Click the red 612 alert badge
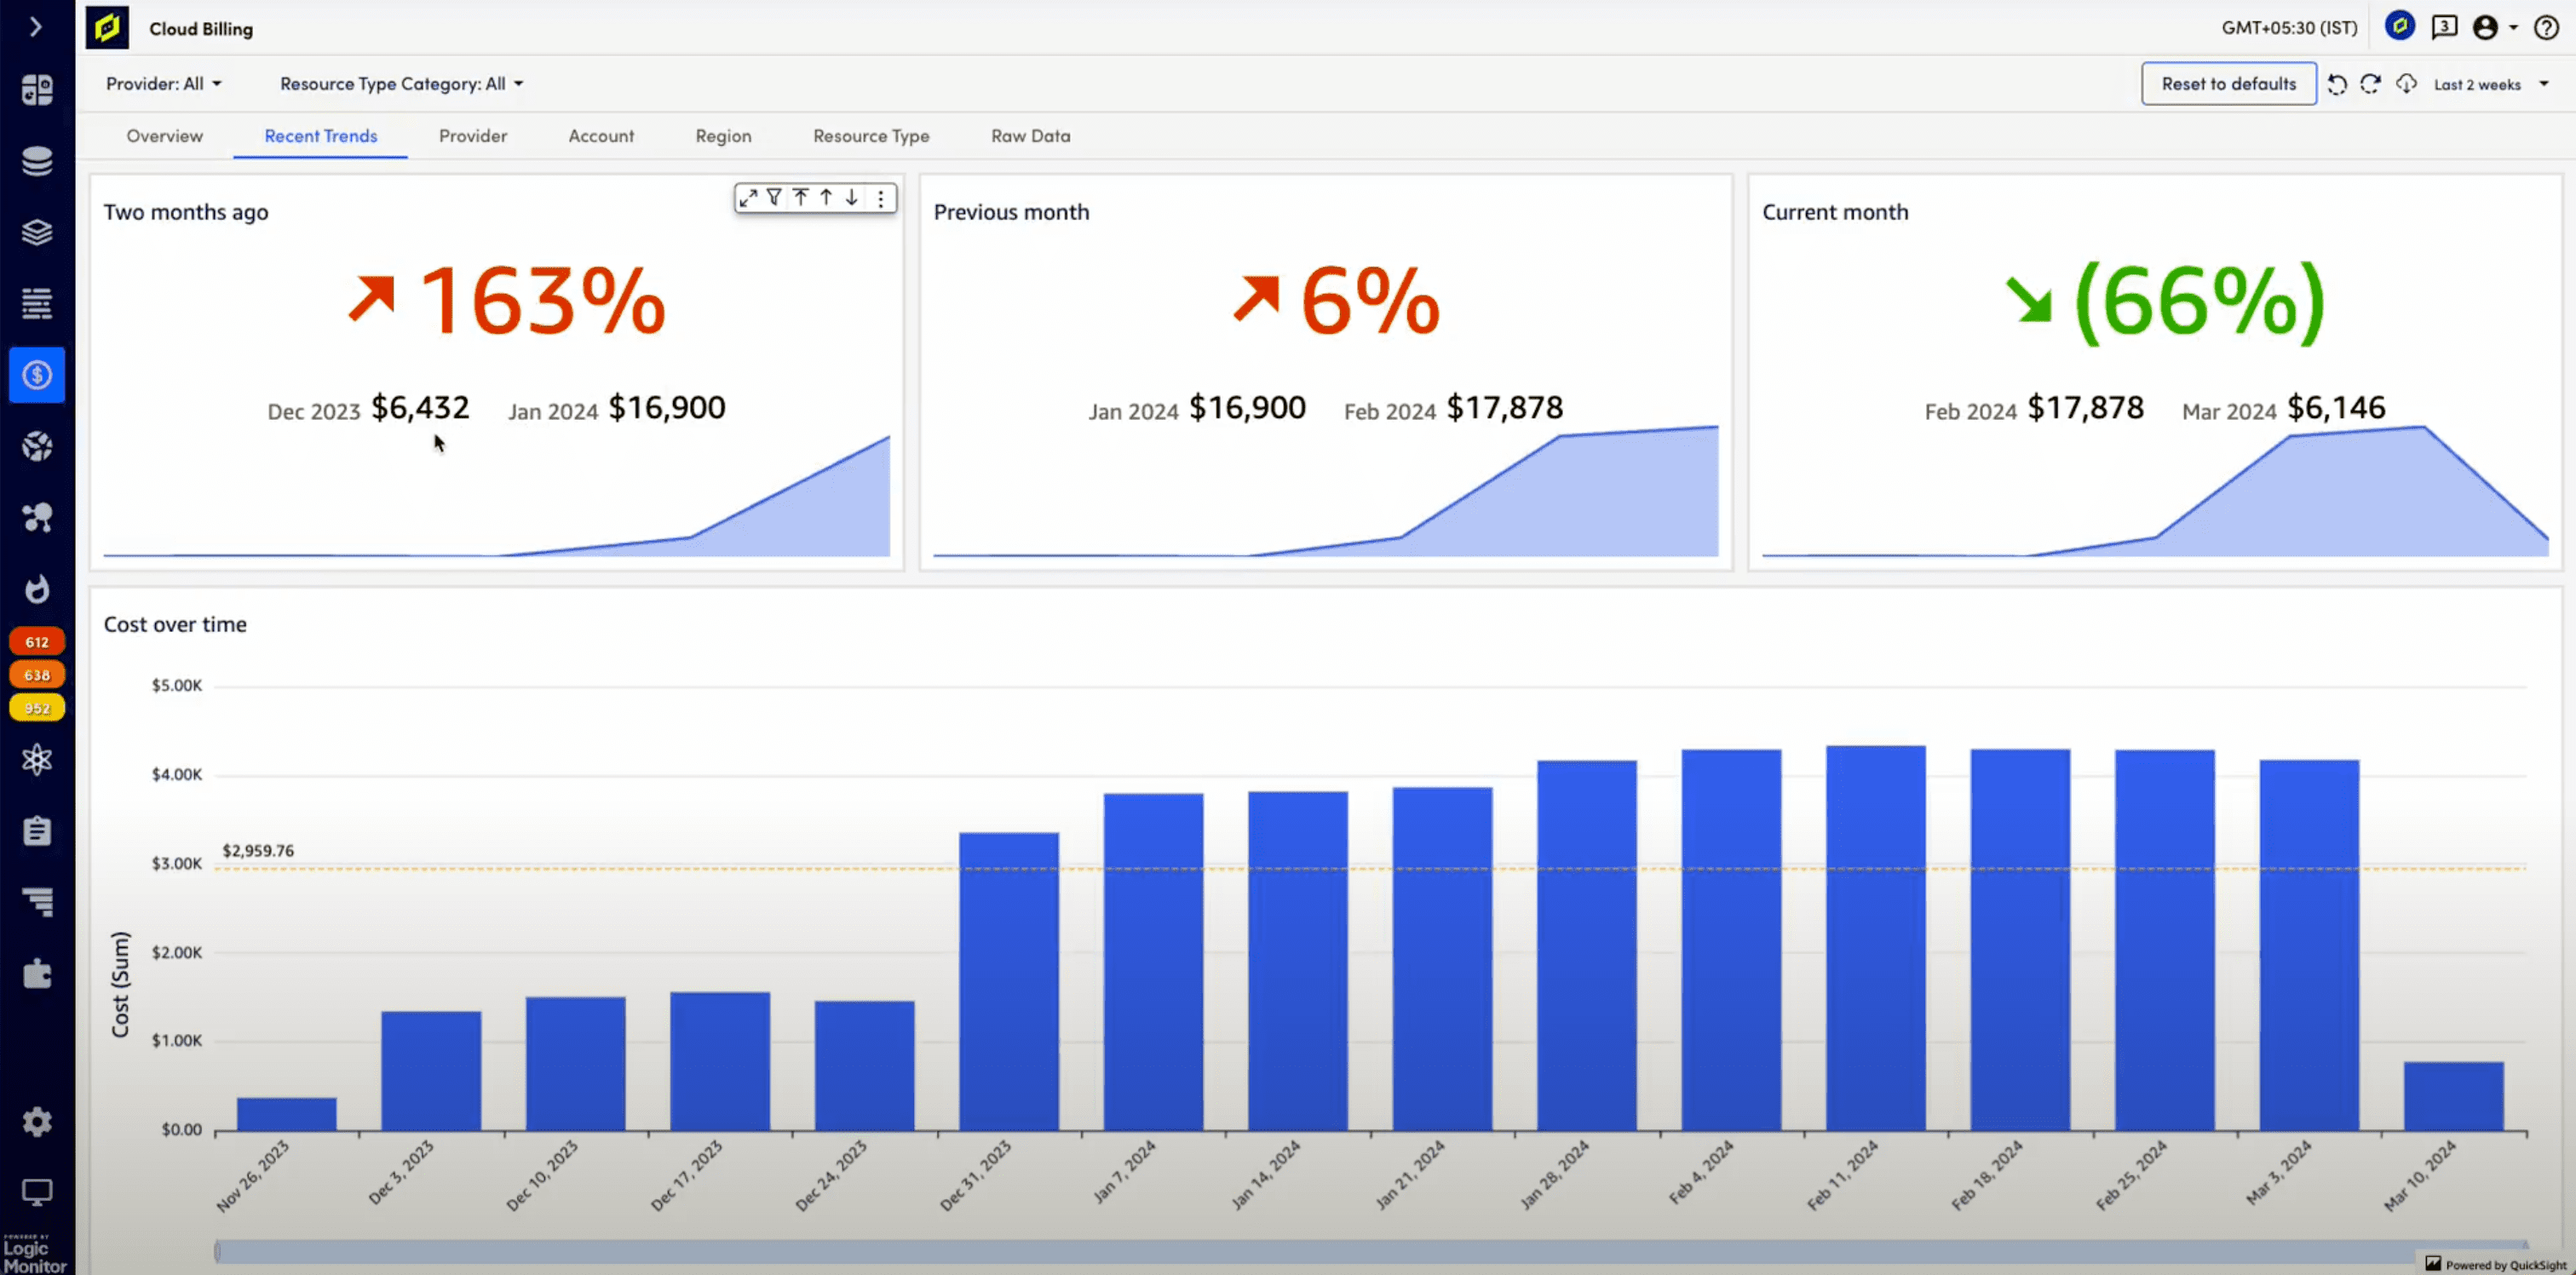 [x=37, y=642]
